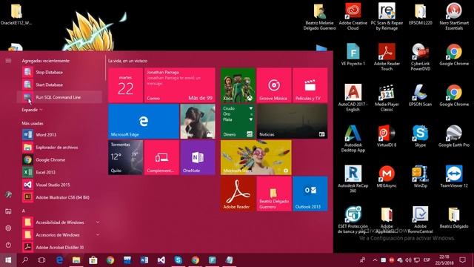Open the Action Center notifications
Image resolution: width=474 pixels, height=267 pixels.
pyautogui.click(x=462, y=260)
